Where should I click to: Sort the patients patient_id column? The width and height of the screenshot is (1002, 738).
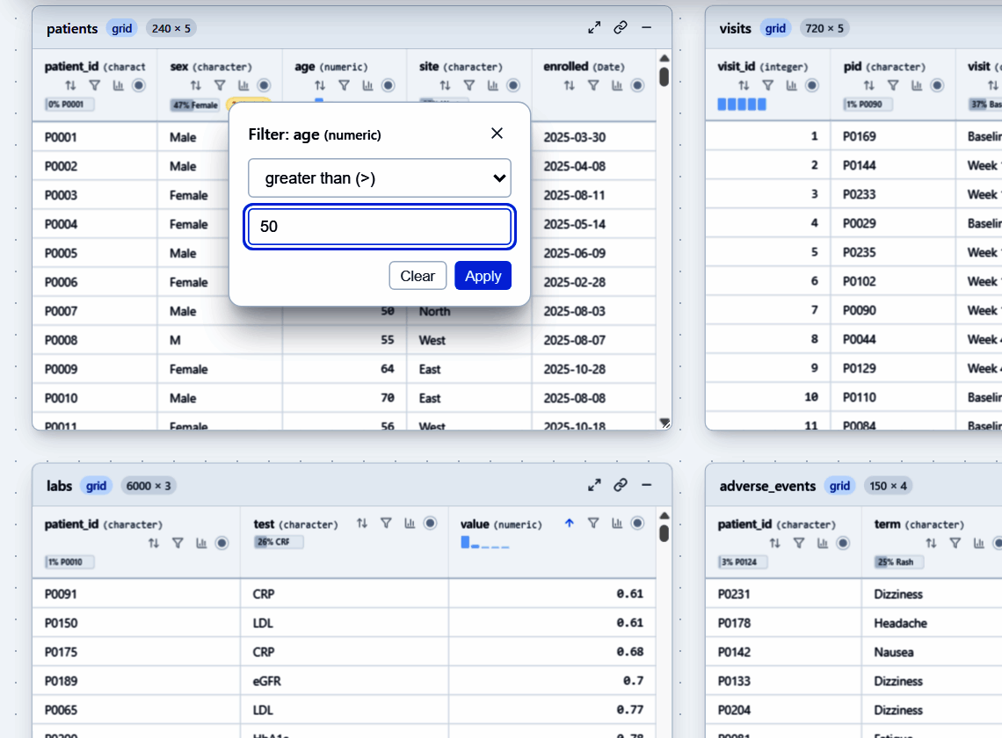(x=70, y=85)
